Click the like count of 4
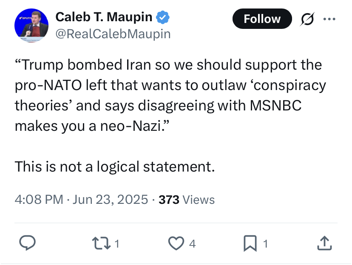Image resolution: width=352 pixels, height=265 pixels. pos(192,244)
